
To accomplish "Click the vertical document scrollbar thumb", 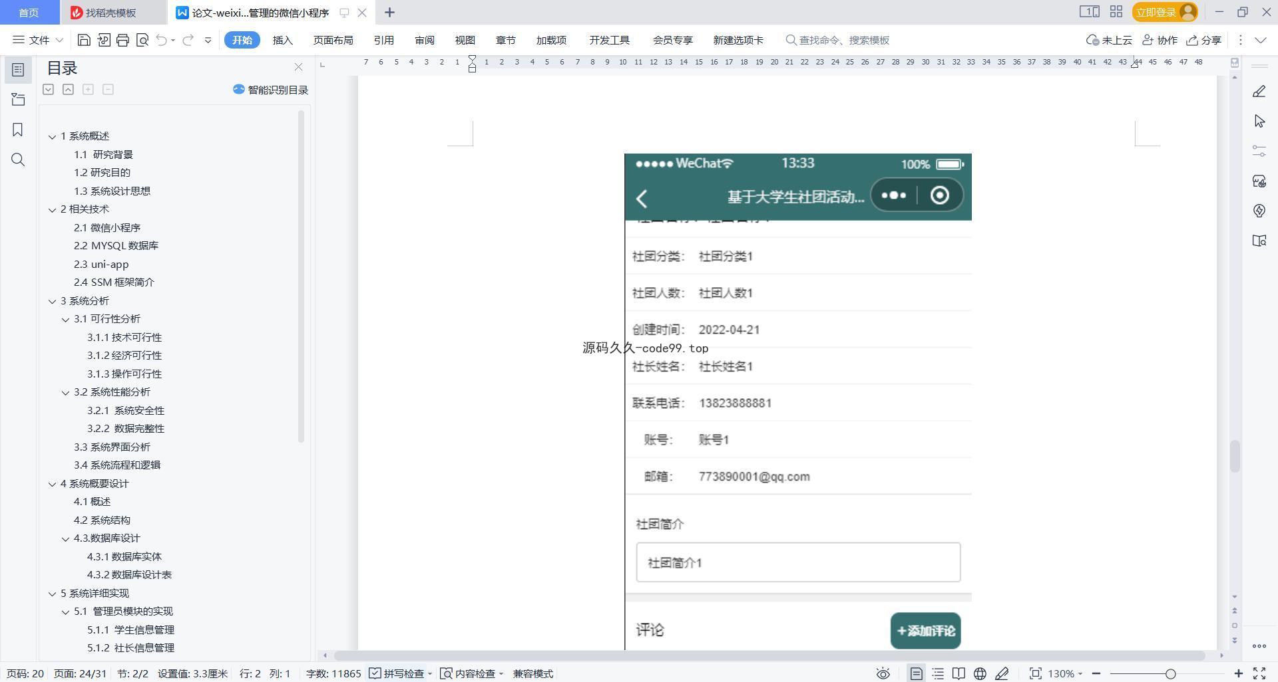I will pos(1235,456).
